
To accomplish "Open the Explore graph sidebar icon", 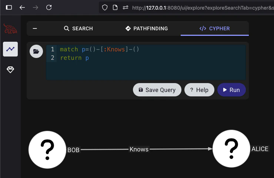I will tap(10, 49).
